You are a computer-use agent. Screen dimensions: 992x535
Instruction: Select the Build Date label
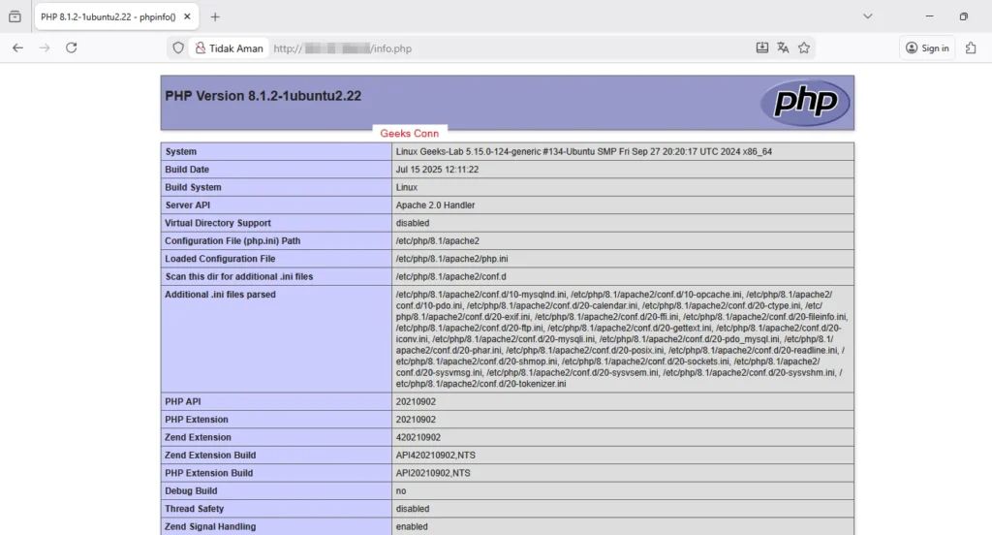point(187,170)
